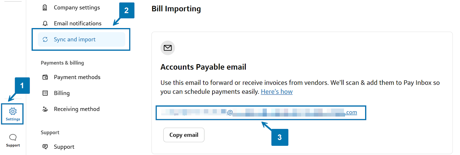460x155 pixels.
Task: Open Settings via the gear icon
Action: (x=13, y=111)
